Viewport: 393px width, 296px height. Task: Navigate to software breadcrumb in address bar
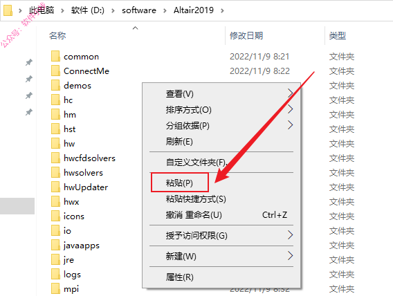coord(139,10)
